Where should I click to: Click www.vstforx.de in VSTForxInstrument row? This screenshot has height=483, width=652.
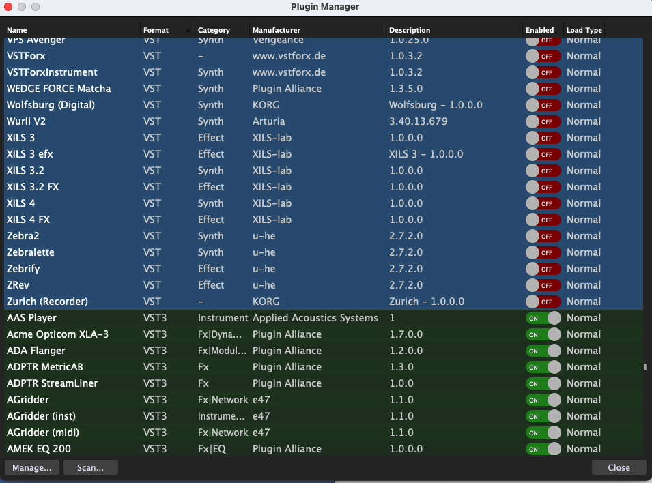(289, 72)
